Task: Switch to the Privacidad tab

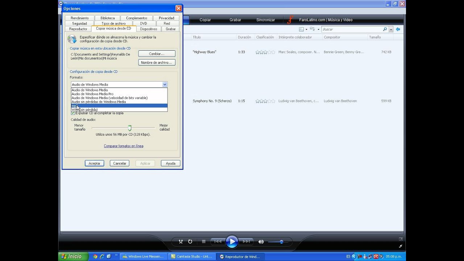Action: 166,18
